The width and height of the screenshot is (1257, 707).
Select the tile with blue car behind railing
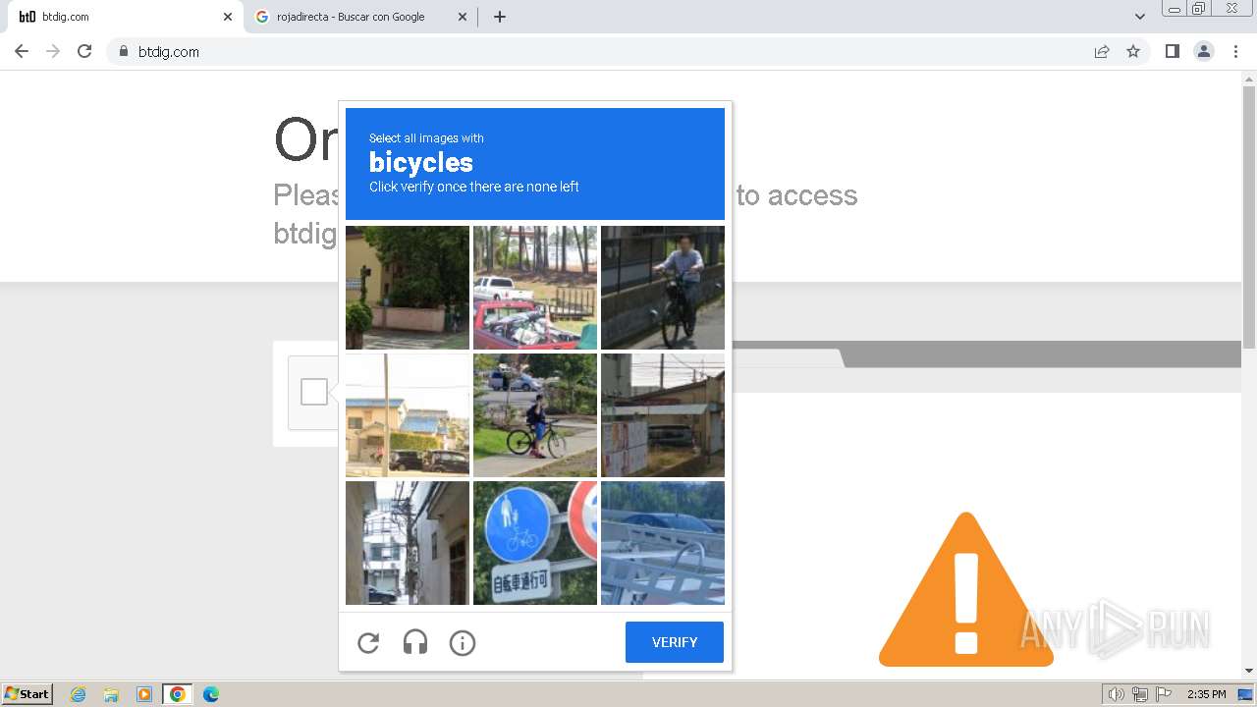(x=663, y=543)
